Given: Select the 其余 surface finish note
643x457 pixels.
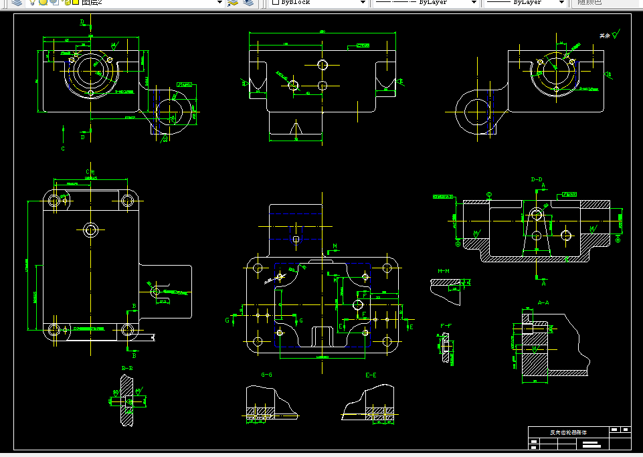Looking at the screenshot, I should [x=605, y=35].
